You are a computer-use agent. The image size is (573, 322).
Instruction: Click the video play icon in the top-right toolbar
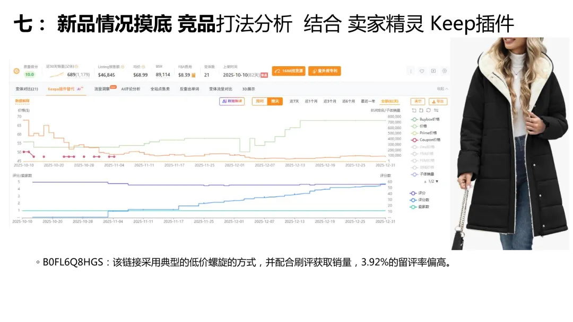pos(433,71)
